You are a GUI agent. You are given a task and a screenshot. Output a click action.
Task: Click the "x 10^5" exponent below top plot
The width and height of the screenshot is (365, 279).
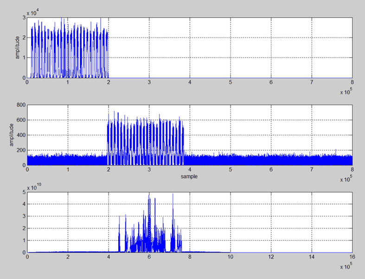tap(346, 92)
